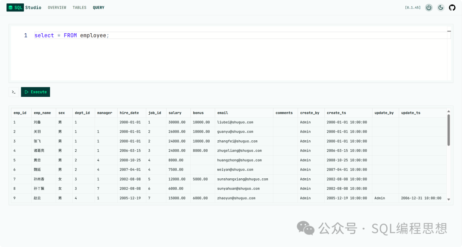Toggle dark mode with the moon icon
The height and width of the screenshot is (247, 462).
(441, 8)
